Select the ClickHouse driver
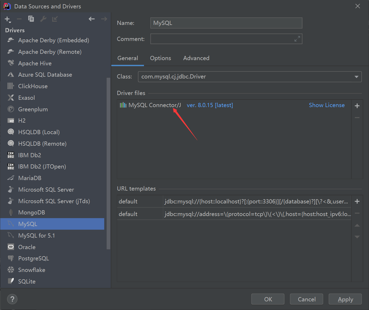This screenshot has width=369, height=310. click(x=52, y=86)
